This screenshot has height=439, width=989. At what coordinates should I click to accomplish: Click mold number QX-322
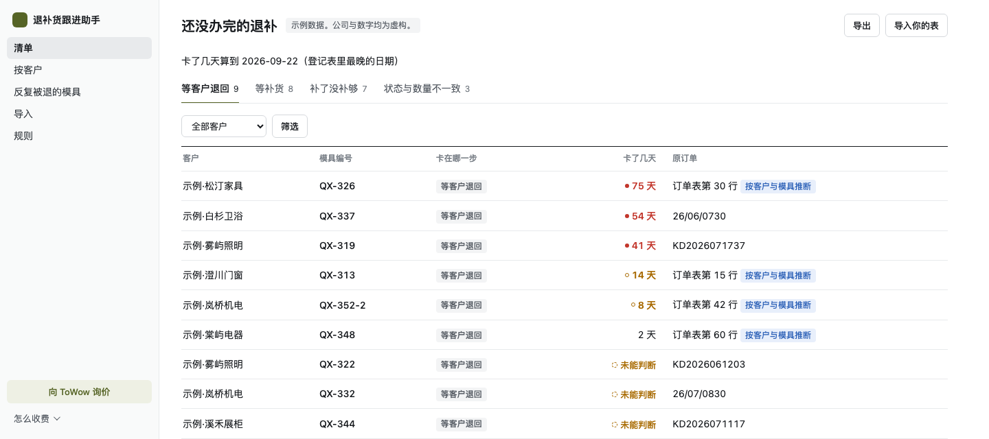click(x=337, y=364)
